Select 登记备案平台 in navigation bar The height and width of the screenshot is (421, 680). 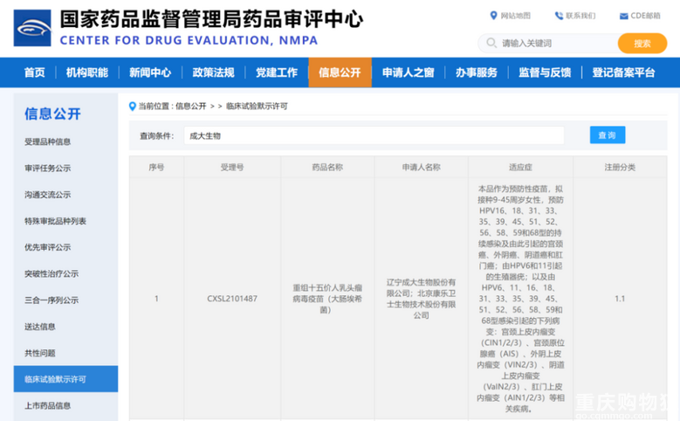click(x=623, y=72)
